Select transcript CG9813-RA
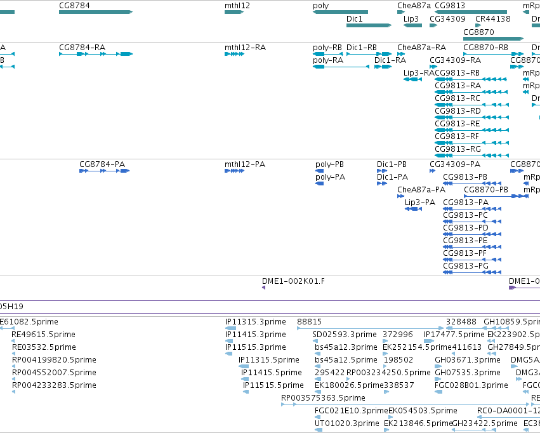 coord(471,92)
